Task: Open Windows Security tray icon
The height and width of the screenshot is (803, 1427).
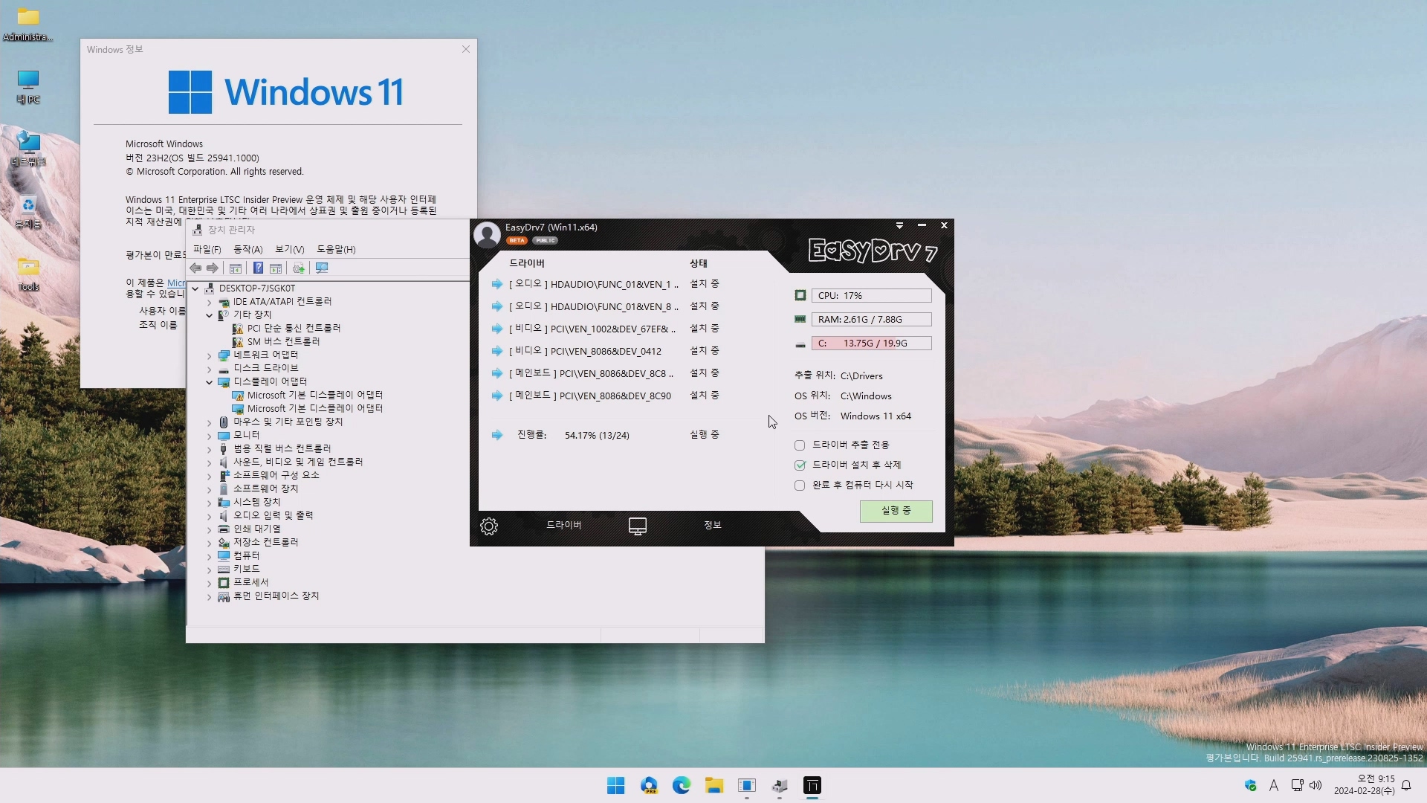Action: coord(1250,786)
